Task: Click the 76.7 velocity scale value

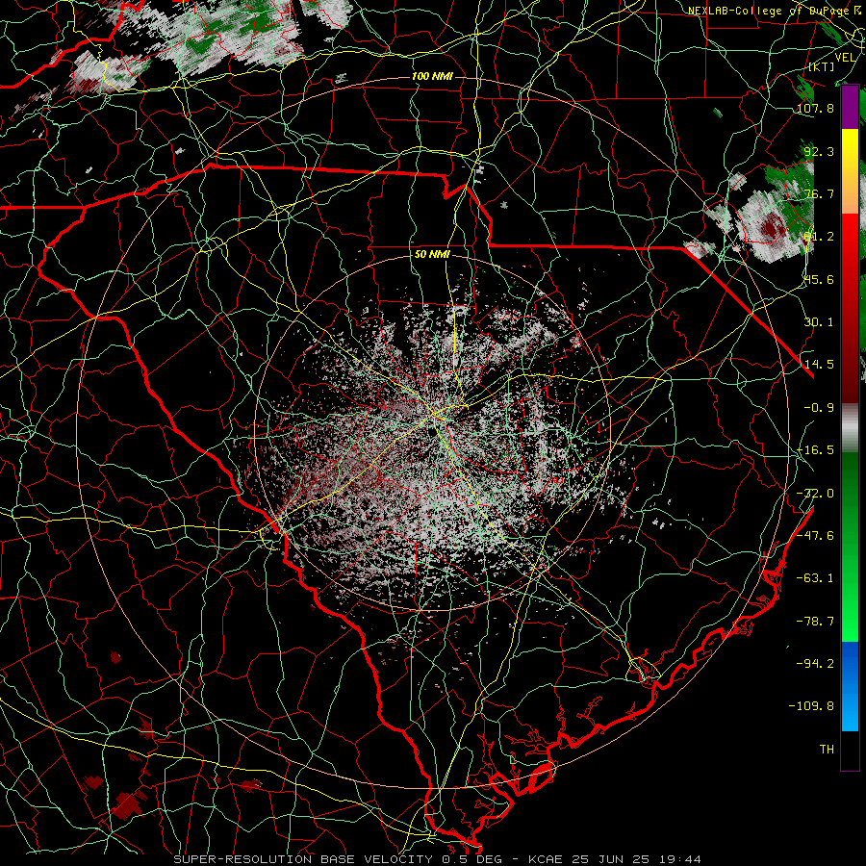Action: pyautogui.click(x=819, y=193)
